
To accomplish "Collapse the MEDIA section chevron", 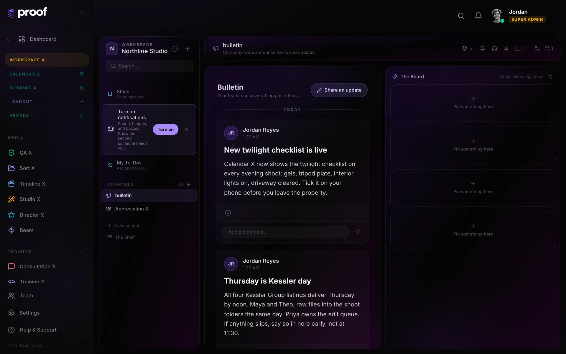I will [x=82, y=138].
